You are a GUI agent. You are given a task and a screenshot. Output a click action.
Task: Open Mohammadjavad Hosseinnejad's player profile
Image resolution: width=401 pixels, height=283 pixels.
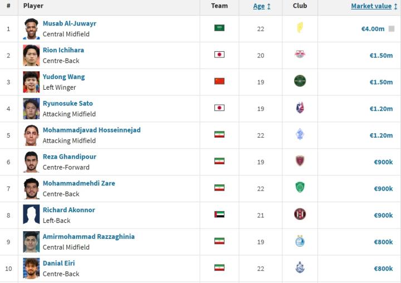click(x=91, y=130)
